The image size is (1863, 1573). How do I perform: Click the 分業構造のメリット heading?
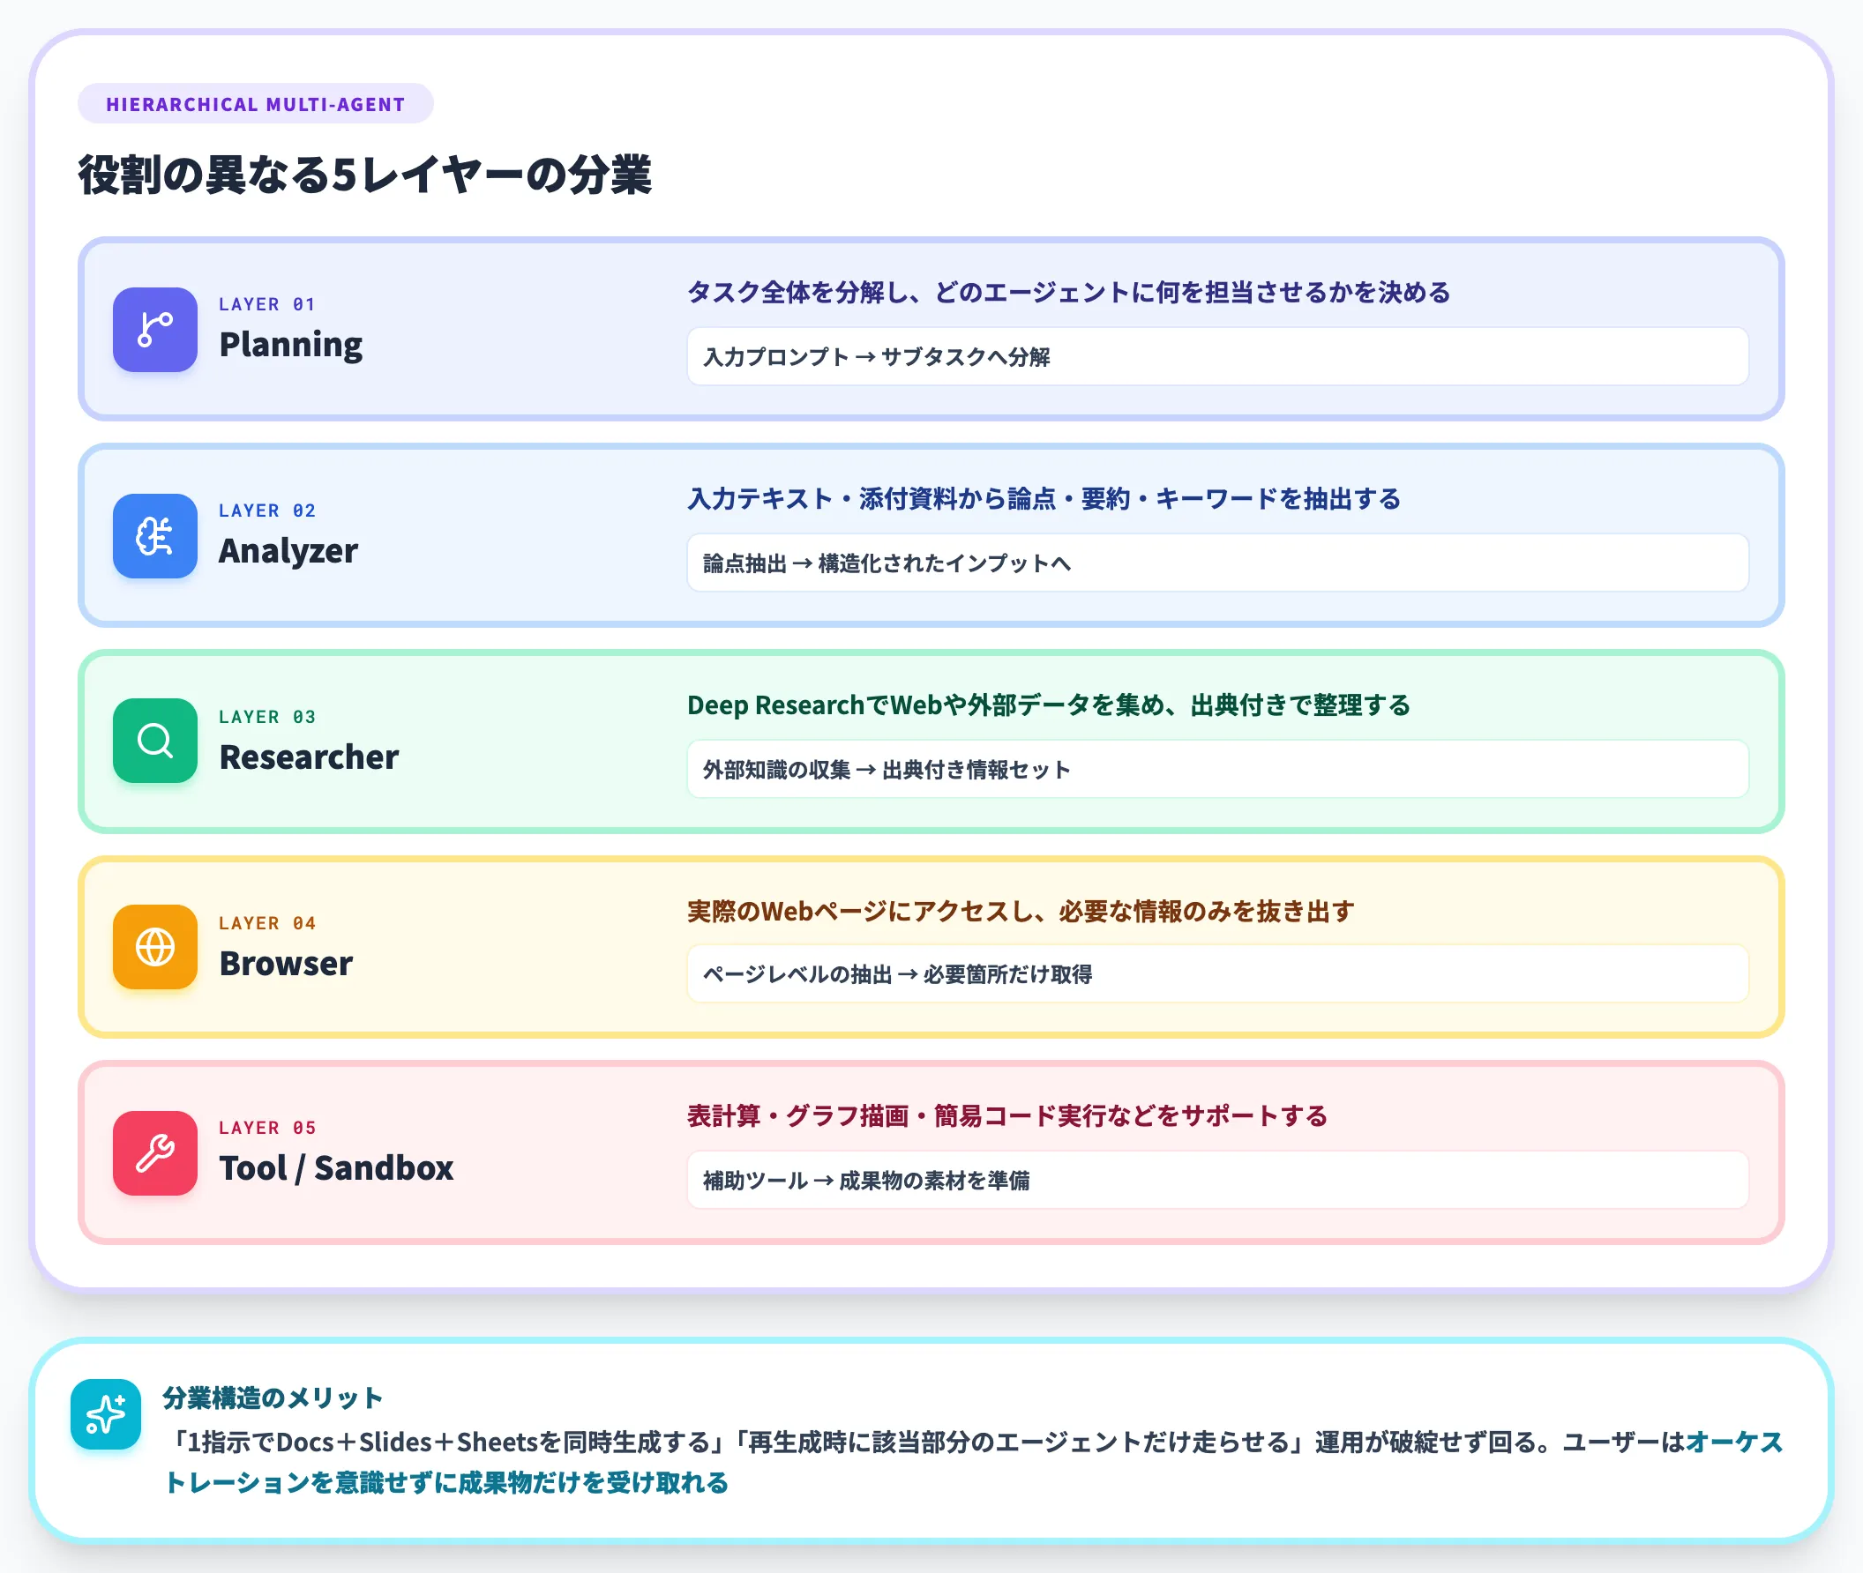pos(273,1398)
